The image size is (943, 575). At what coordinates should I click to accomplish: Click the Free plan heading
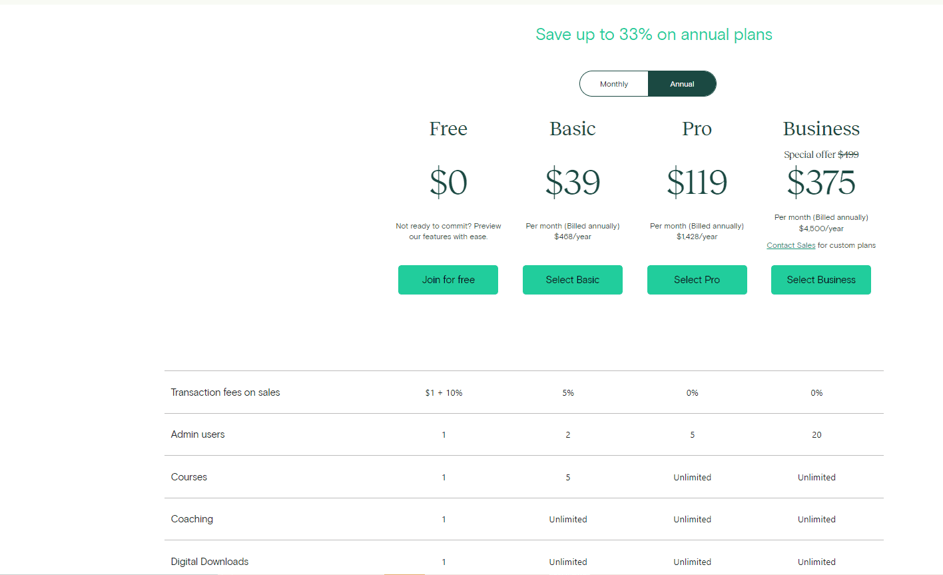pos(448,129)
